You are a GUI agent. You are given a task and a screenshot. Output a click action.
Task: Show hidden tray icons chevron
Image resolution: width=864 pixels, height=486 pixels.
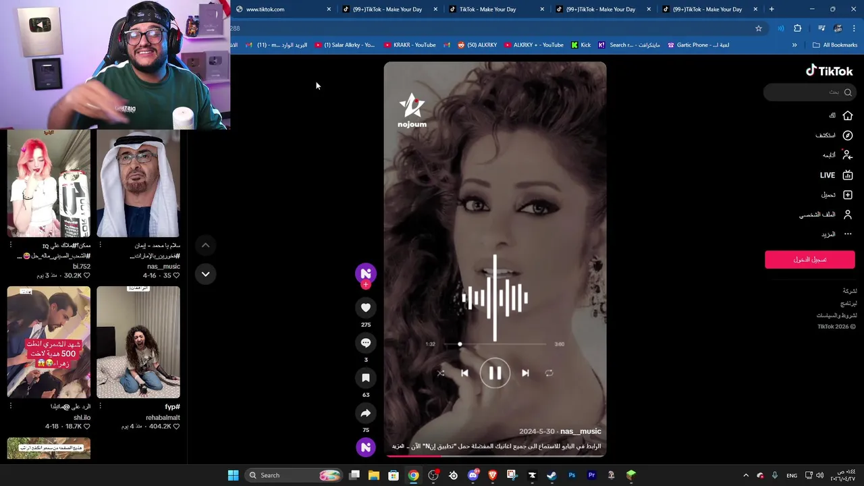pyautogui.click(x=746, y=475)
